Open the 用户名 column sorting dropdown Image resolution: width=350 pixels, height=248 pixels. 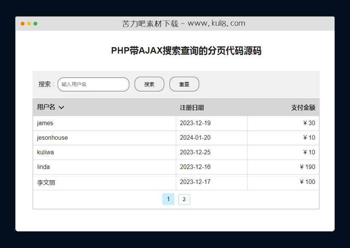[x=61, y=107]
